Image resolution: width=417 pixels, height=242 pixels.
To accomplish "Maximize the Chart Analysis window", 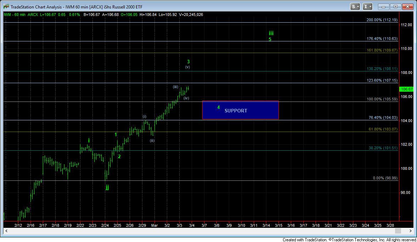I will point(395,6).
